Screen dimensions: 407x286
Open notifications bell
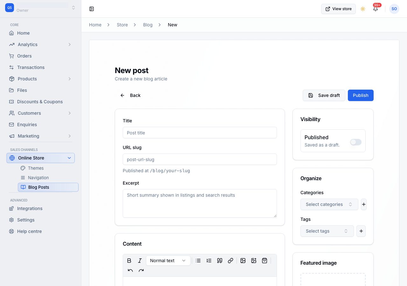[x=376, y=9]
